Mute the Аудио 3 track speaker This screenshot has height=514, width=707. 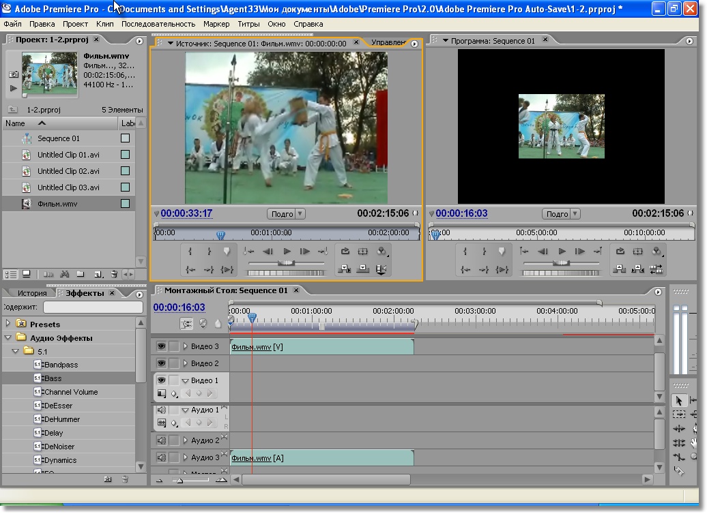pos(161,457)
